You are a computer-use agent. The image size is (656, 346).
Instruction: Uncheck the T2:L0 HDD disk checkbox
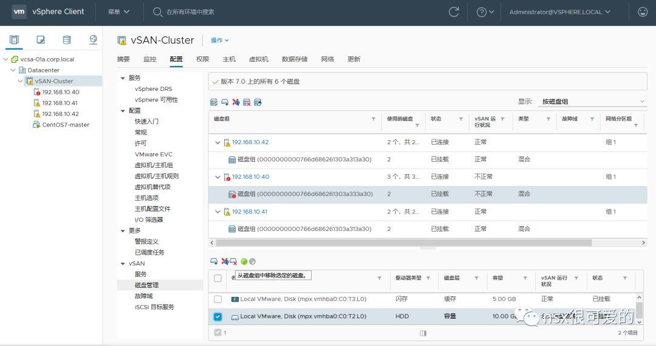pyautogui.click(x=217, y=317)
